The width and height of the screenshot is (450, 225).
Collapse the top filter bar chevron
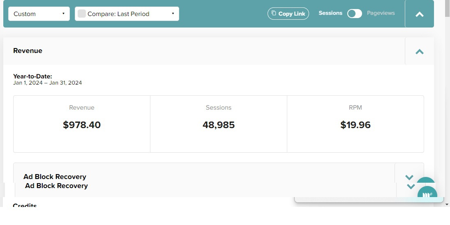[x=419, y=14]
